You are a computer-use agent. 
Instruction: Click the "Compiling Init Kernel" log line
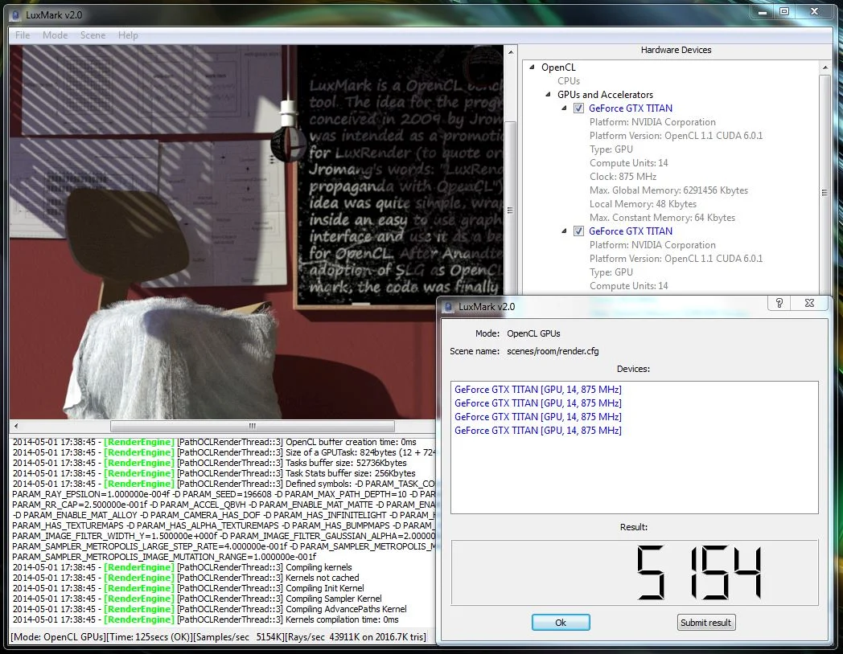[188, 588]
